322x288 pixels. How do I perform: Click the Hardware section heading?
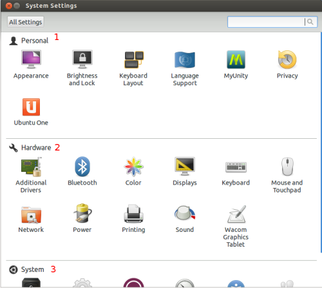(x=36, y=148)
